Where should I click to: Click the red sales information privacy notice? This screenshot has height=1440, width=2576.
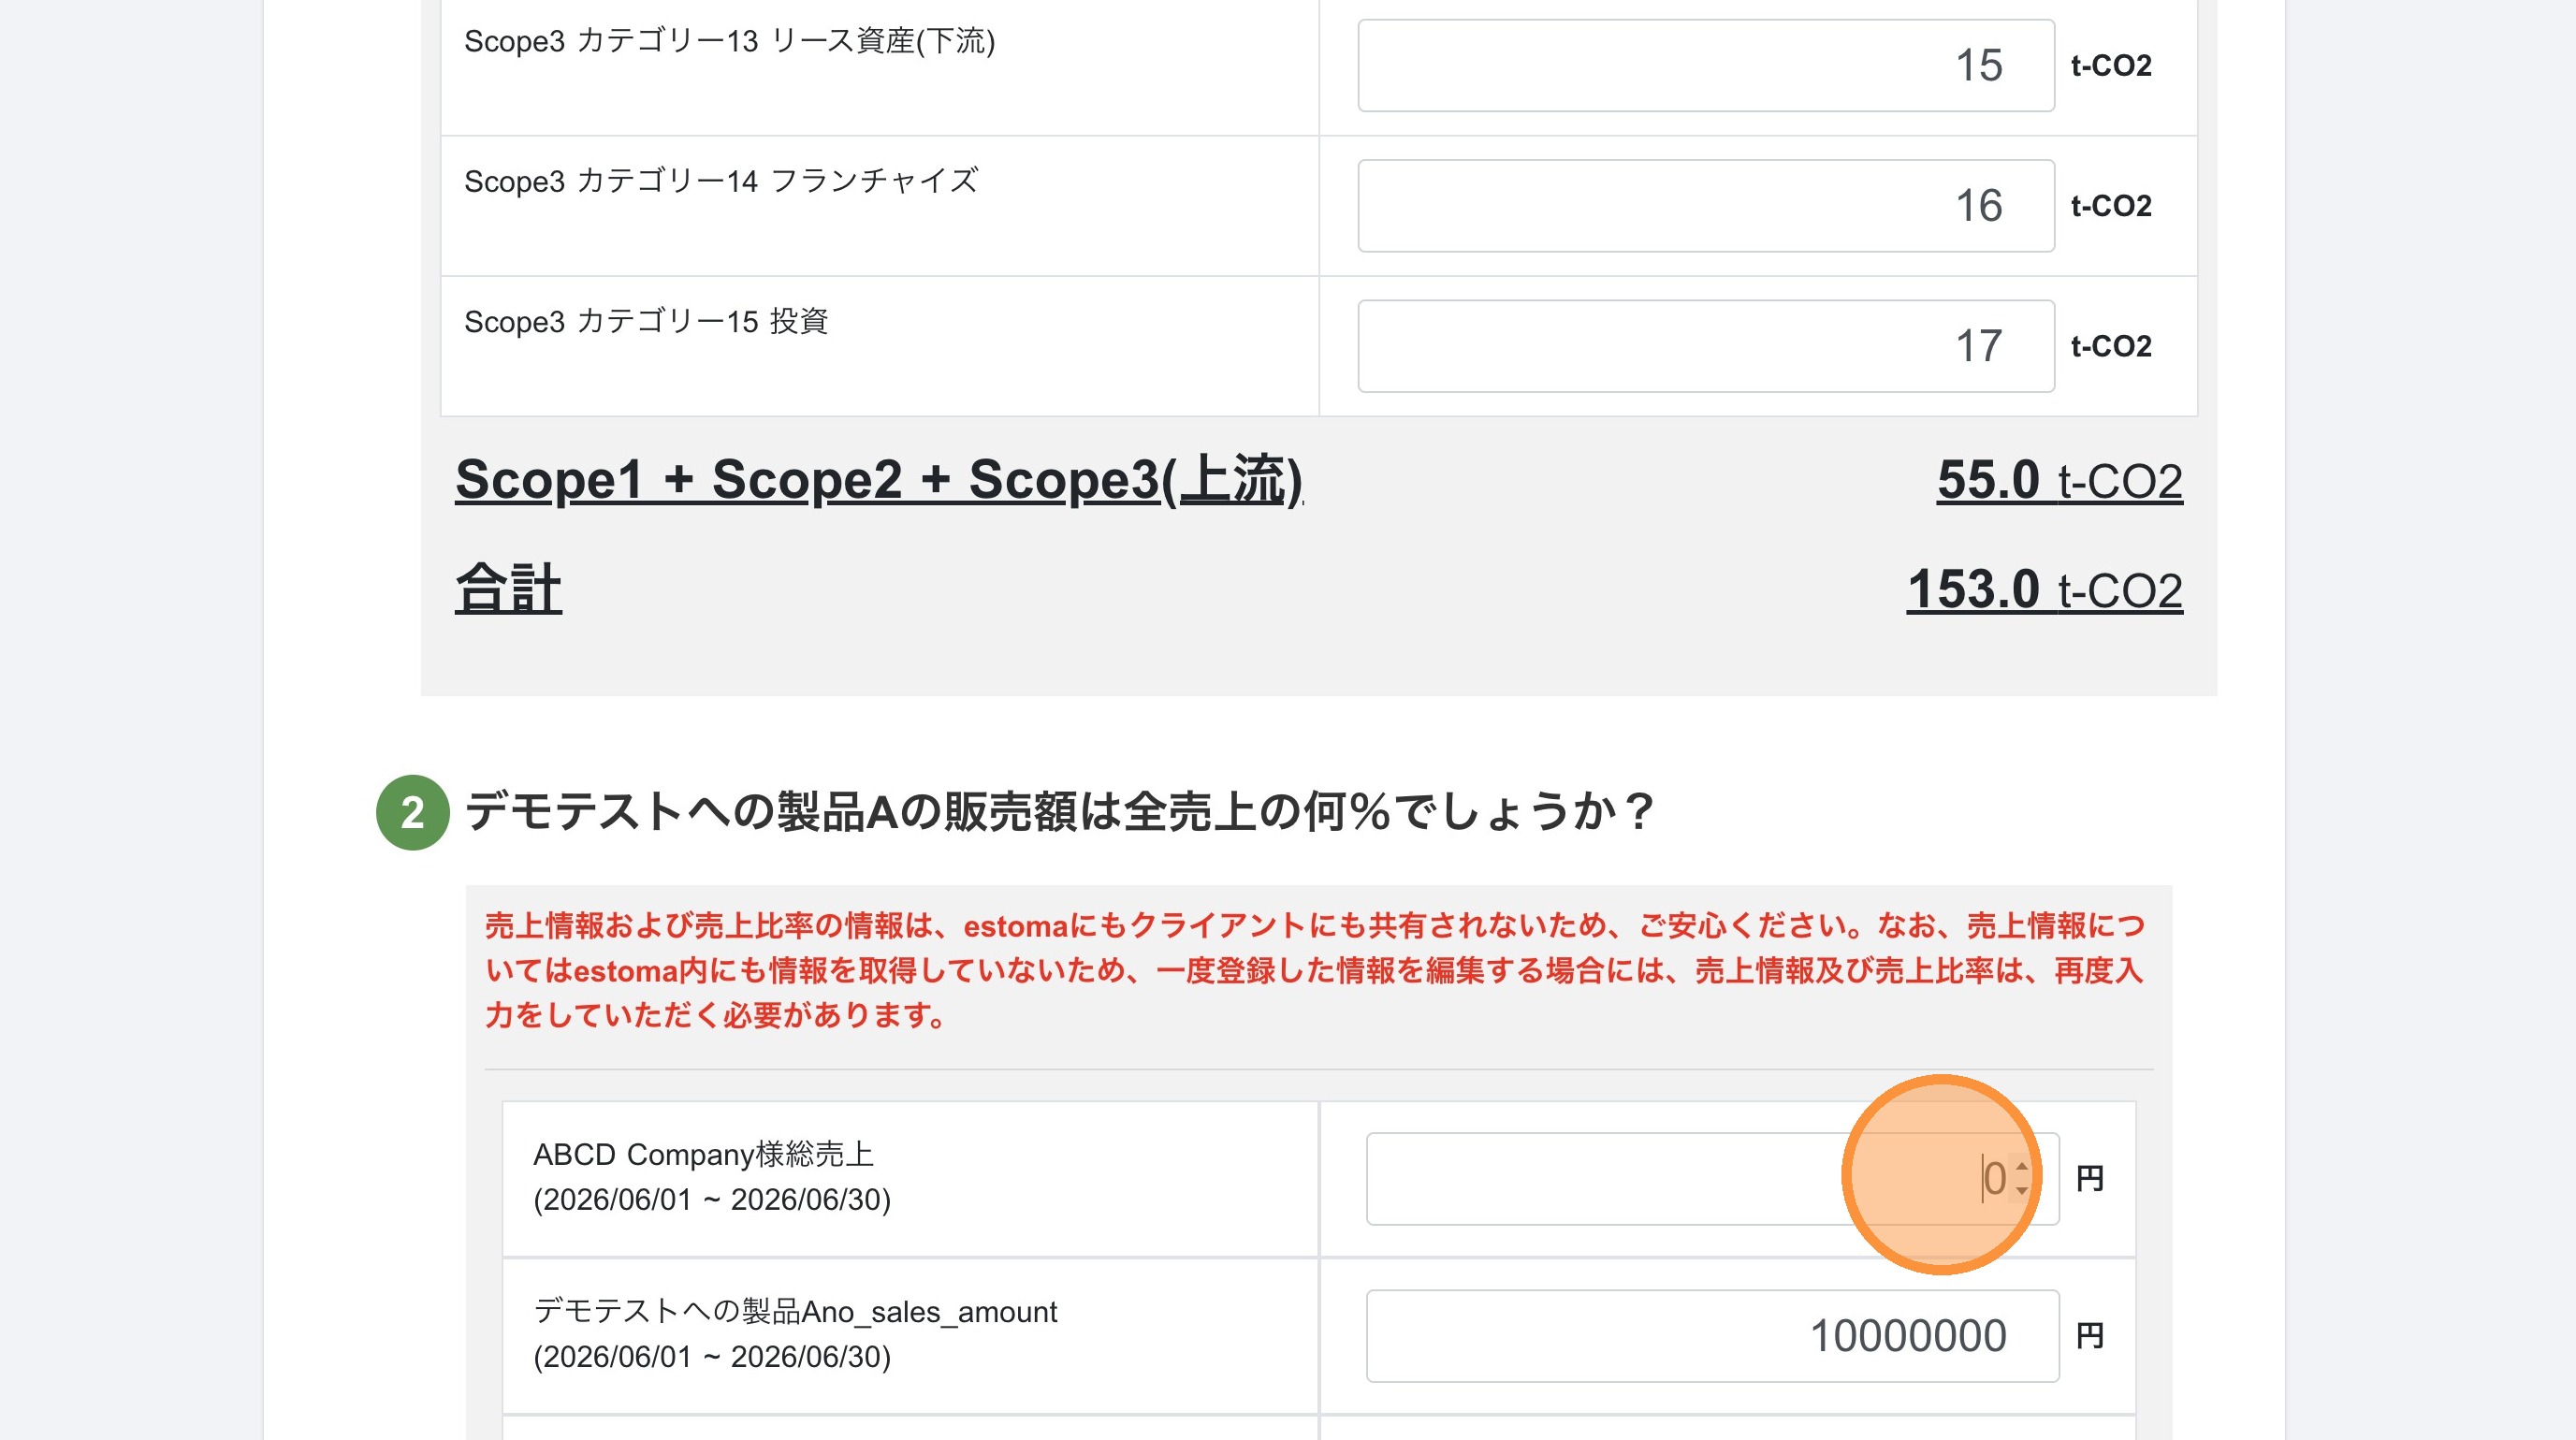click(1315, 970)
